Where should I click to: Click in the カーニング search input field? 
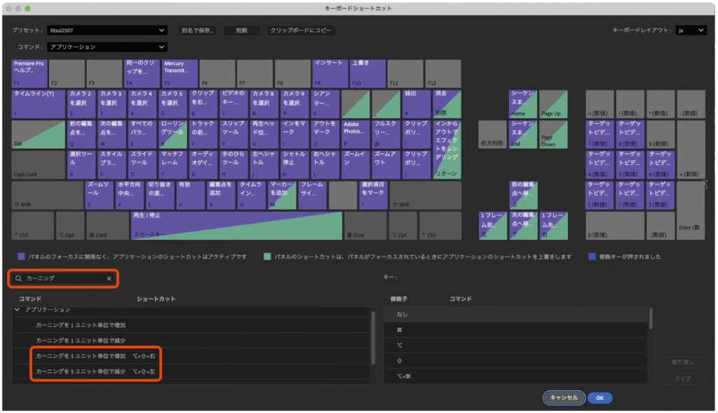63,278
